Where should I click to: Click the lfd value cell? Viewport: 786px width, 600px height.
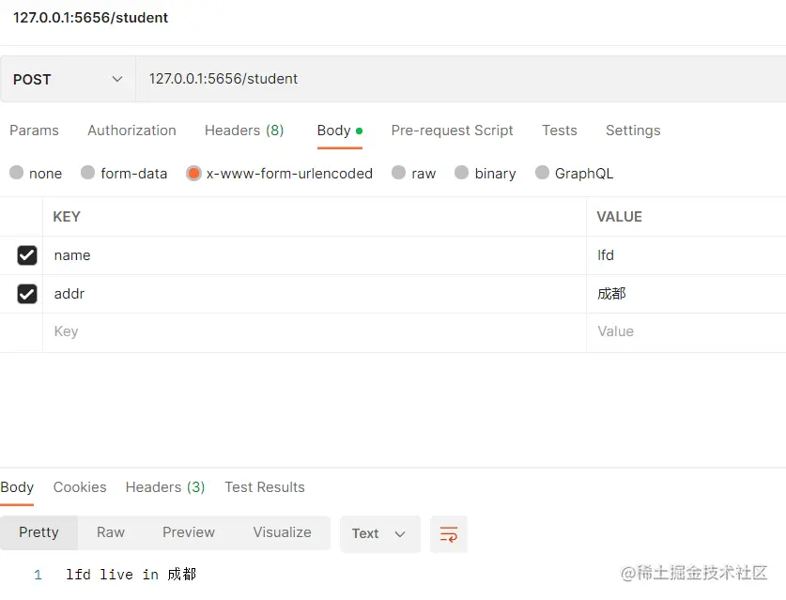(686, 255)
